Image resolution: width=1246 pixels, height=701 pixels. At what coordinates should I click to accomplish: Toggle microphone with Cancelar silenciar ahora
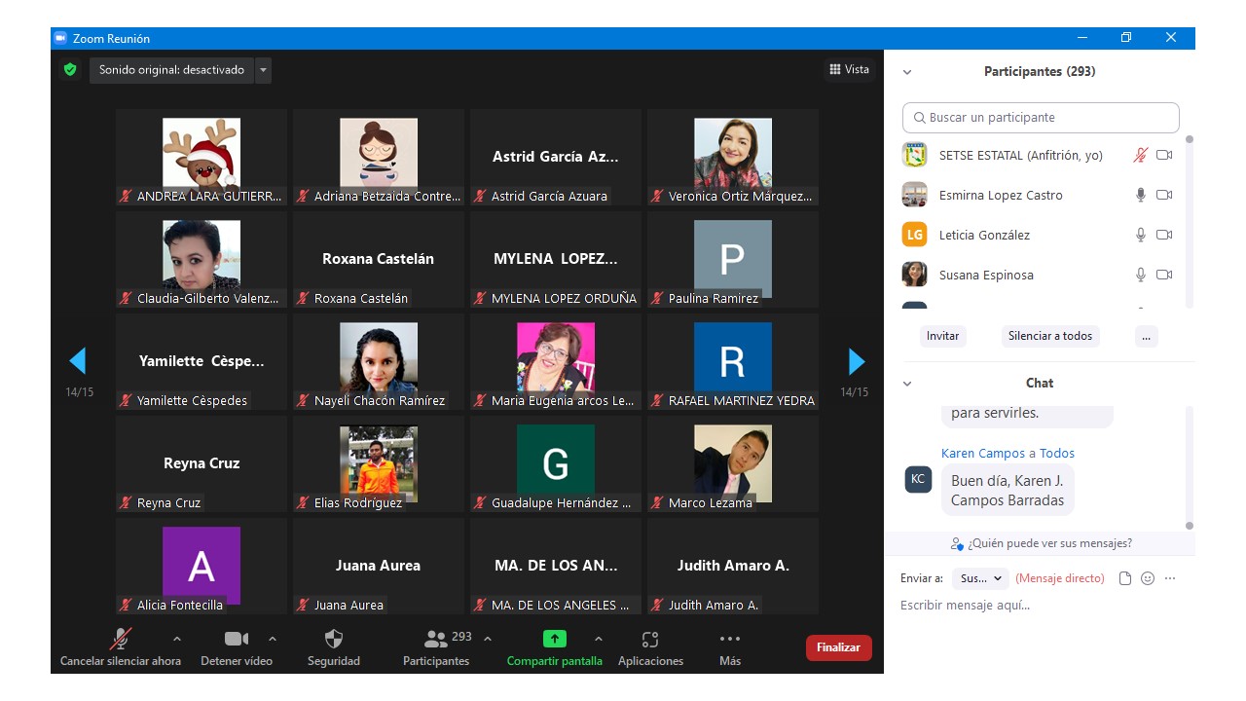121,640
